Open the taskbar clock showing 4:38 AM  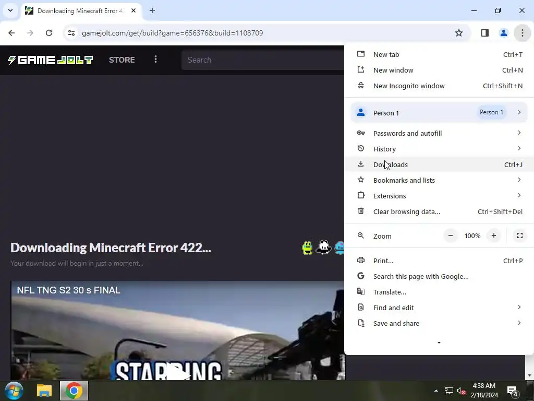pos(484,391)
